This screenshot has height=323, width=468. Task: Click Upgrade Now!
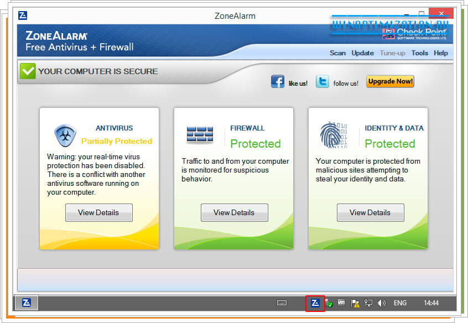coord(390,81)
